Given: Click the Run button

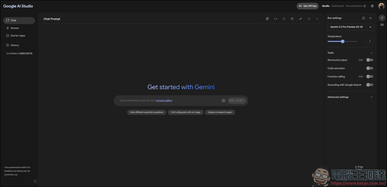Looking at the screenshot, I should coord(237,100).
